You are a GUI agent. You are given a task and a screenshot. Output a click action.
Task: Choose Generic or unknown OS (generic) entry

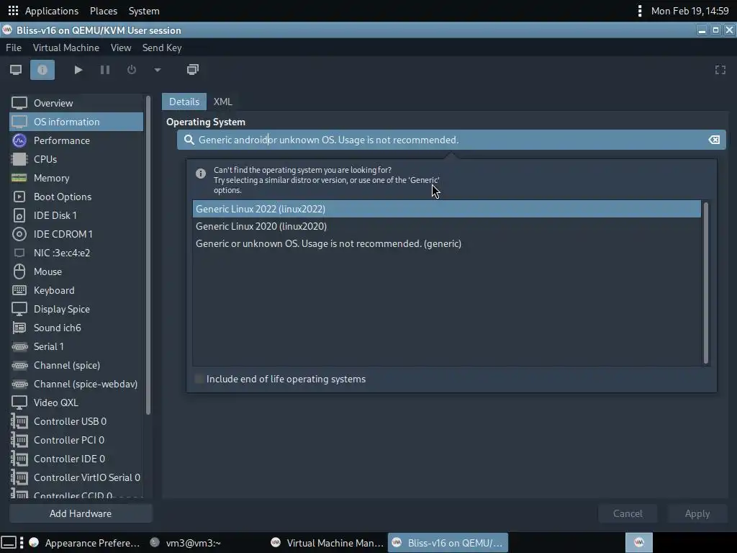[446, 243]
